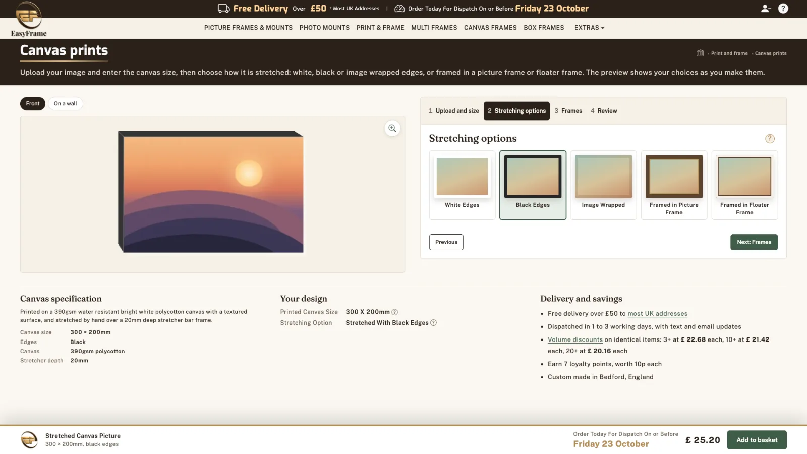Viewport: 807px width, 454px height.
Task: Click Add to basket button
Action: [757, 440]
